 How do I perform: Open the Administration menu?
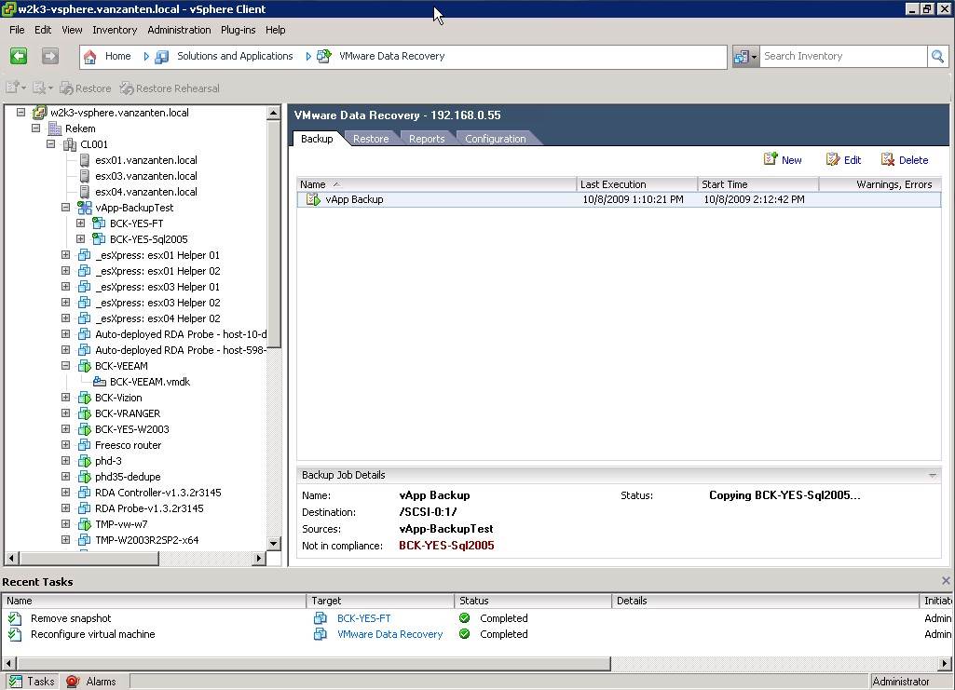click(x=179, y=30)
